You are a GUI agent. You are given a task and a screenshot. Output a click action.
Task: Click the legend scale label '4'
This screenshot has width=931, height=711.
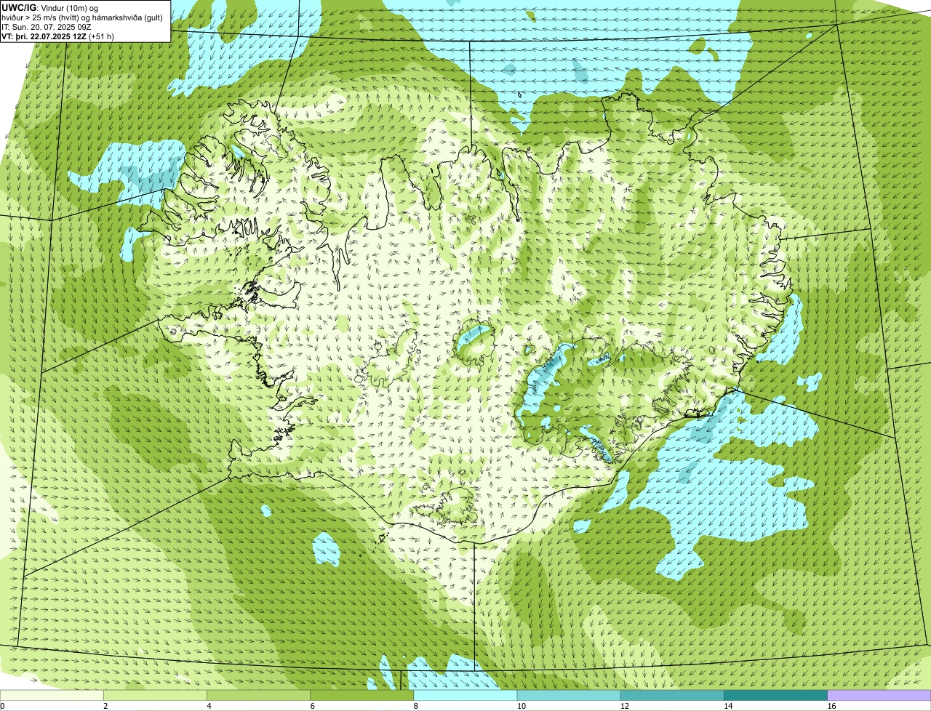coord(209,706)
